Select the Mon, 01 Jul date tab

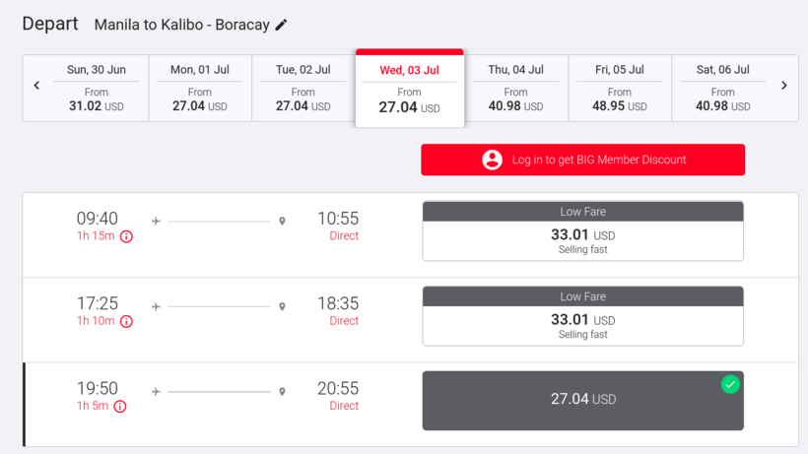200,88
